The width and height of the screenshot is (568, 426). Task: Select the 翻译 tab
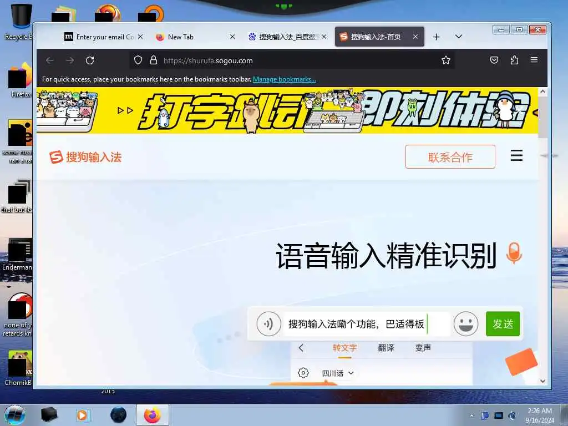[386, 348]
